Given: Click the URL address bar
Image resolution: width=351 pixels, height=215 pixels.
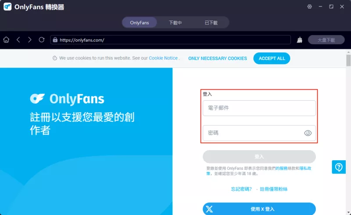Looking at the screenshot, I should [171, 40].
